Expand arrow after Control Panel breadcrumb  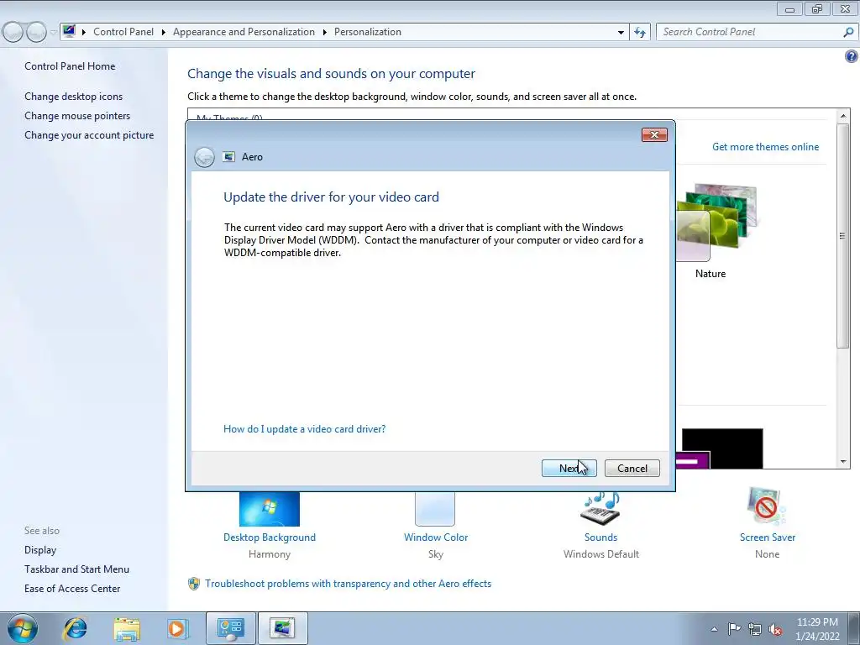[164, 33]
